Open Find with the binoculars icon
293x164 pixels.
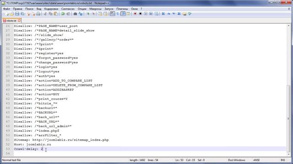(75, 14)
